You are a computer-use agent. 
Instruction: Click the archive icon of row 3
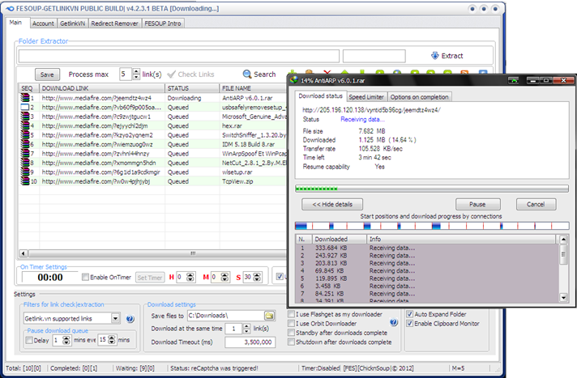tap(25, 117)
